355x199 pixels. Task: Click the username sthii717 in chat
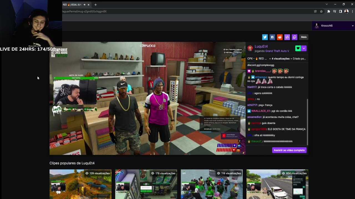pos(252,105)
